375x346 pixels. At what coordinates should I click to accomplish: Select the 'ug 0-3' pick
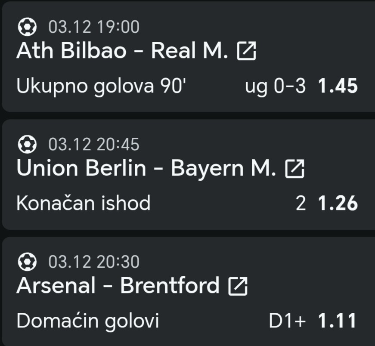(275, 86)
